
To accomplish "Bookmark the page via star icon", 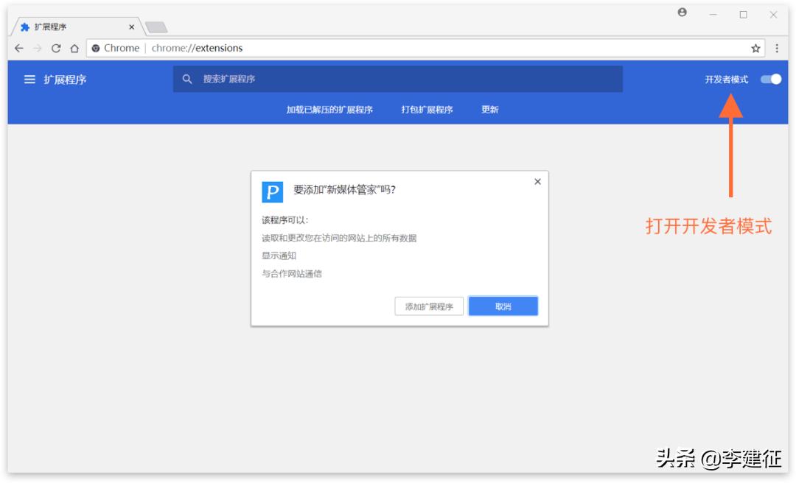I will pos(755,47).
